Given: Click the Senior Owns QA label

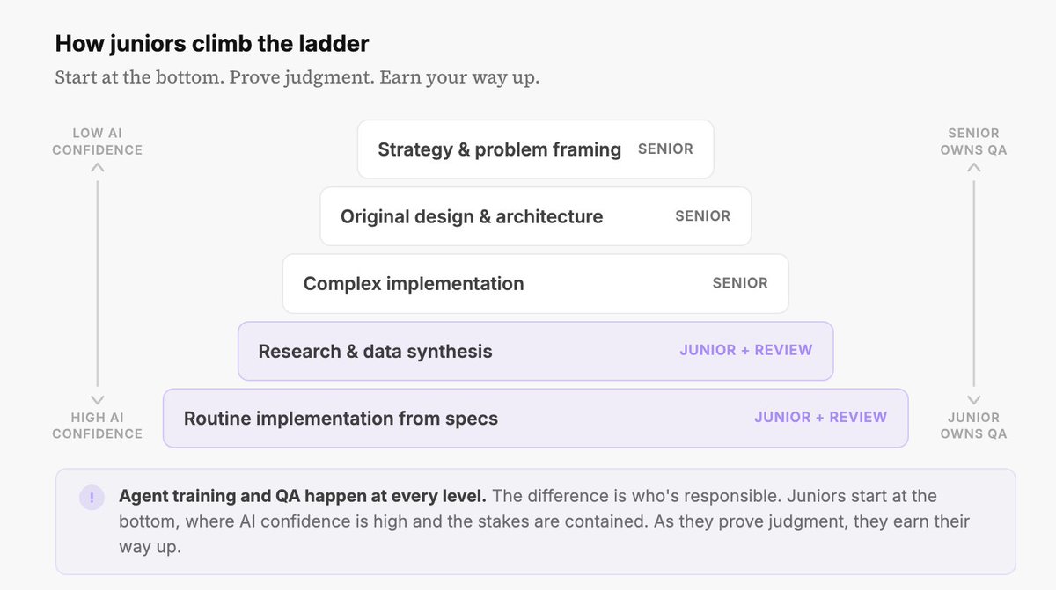Looking at the screenshot, I should pos(973,142).
